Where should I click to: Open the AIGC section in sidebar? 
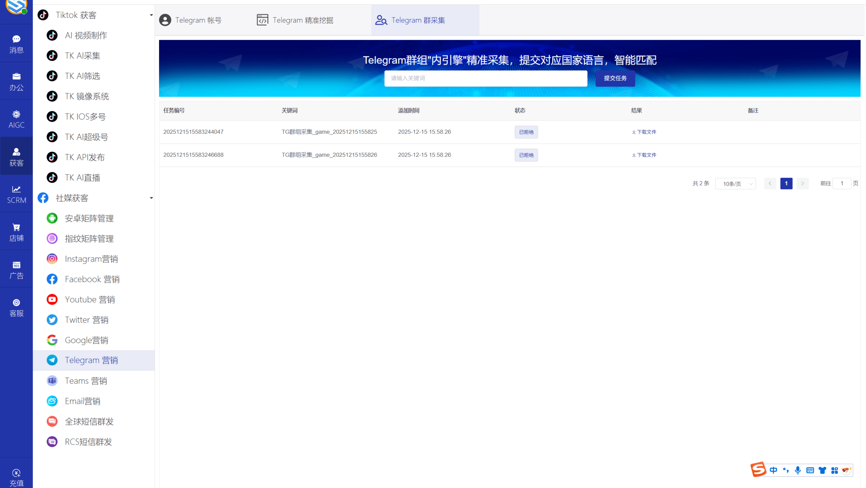[16, 118]
